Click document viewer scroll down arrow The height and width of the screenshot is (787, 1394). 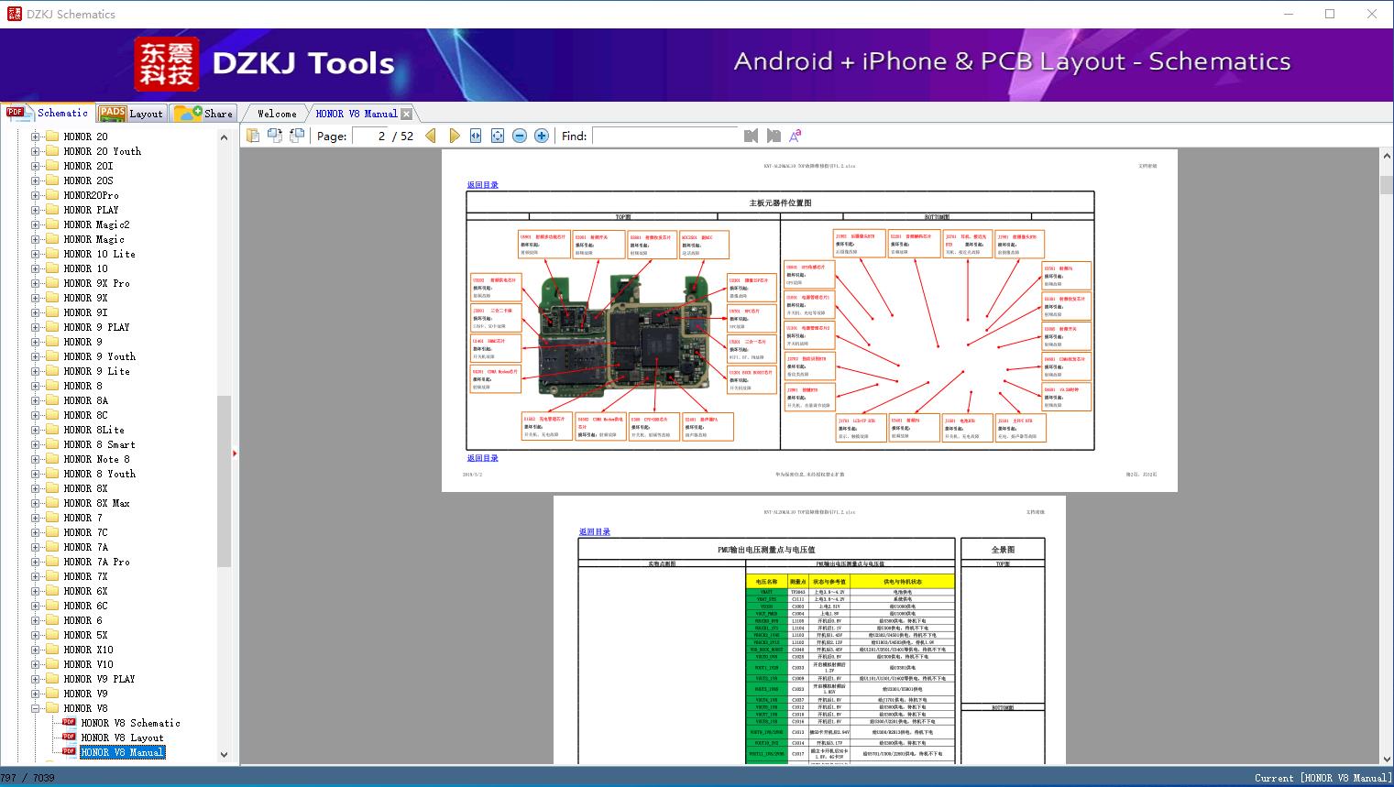[1387, 759]
